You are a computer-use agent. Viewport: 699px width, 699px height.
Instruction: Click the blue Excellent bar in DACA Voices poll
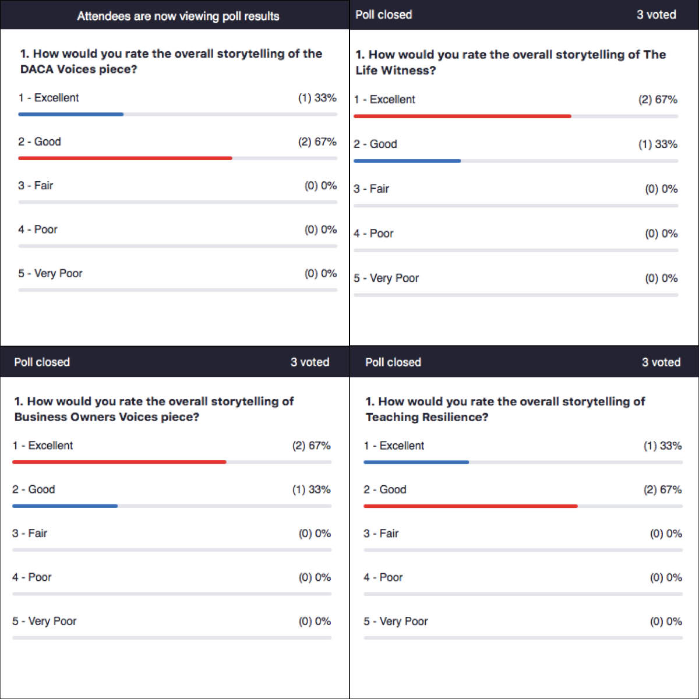(70, 114)
